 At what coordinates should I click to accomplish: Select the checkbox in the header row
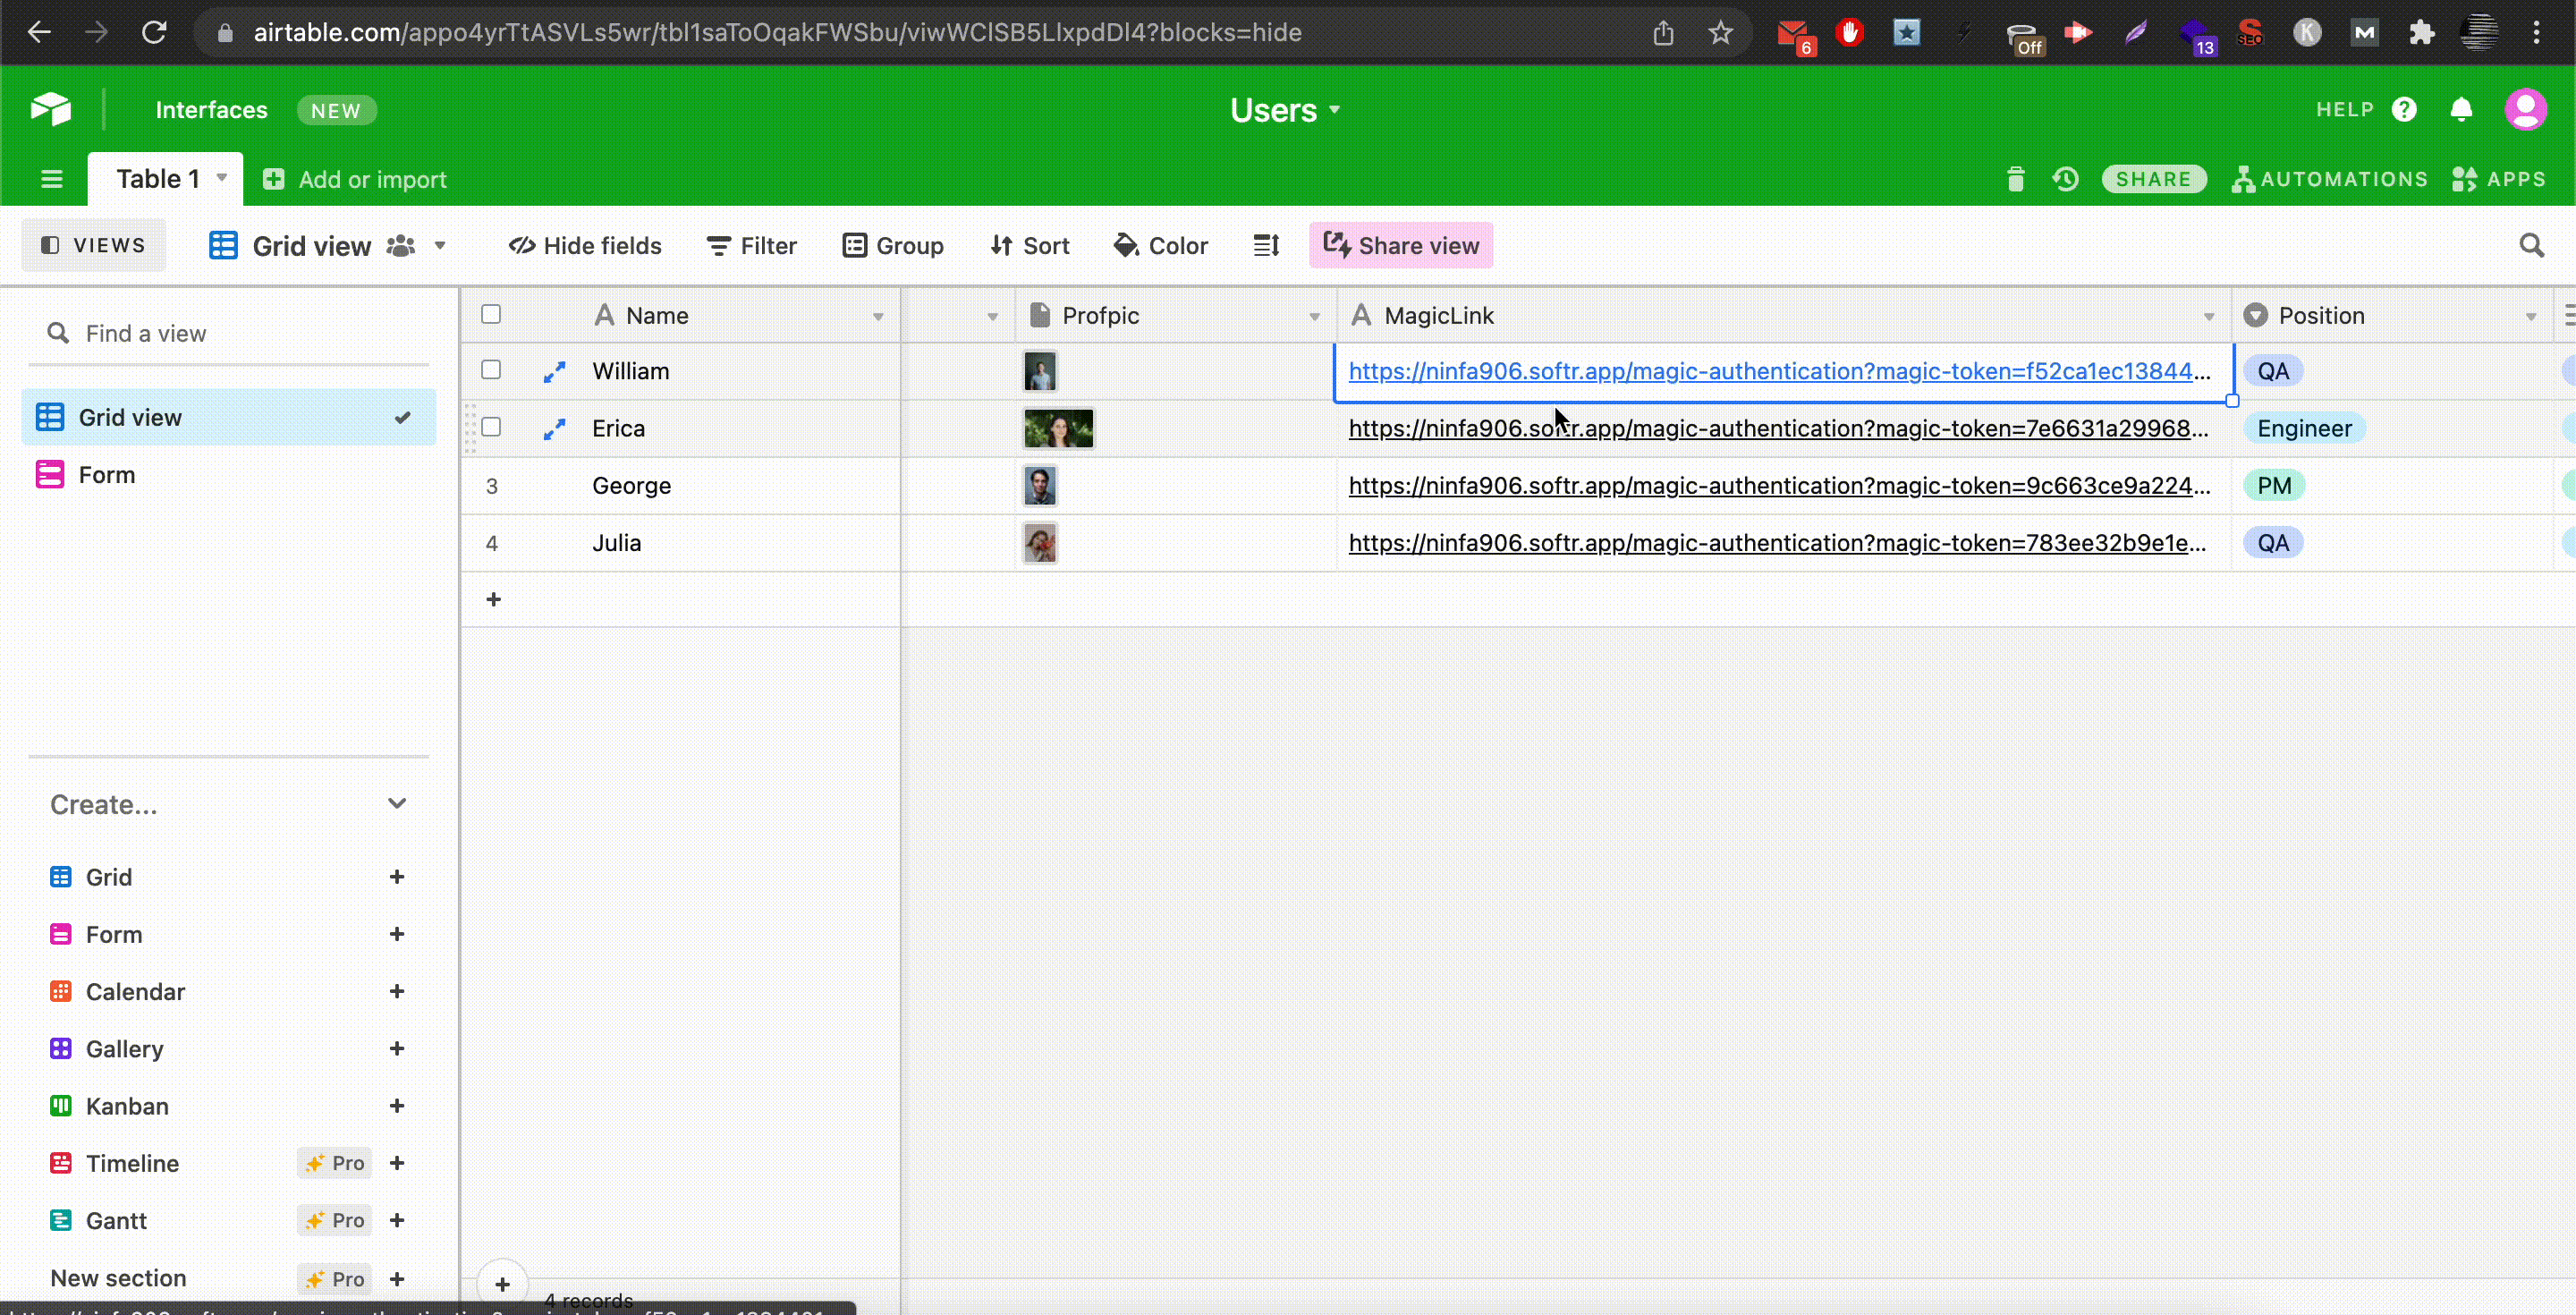pos(491,313)
